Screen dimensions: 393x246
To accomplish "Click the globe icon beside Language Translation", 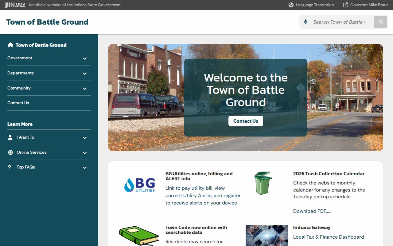I will point(291,5).
